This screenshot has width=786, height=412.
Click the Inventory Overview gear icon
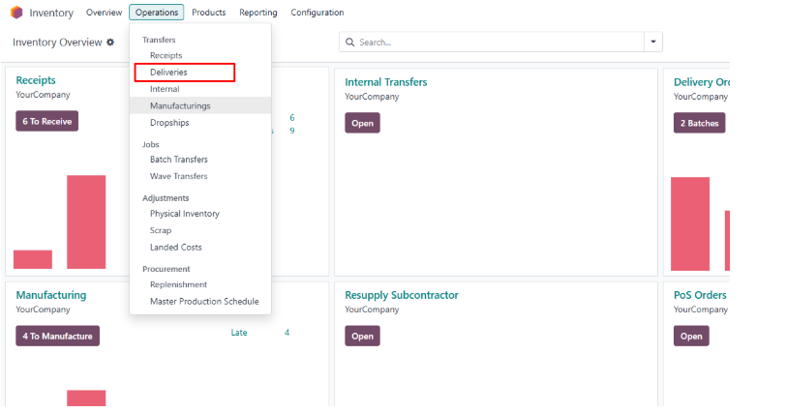(110, 43)
